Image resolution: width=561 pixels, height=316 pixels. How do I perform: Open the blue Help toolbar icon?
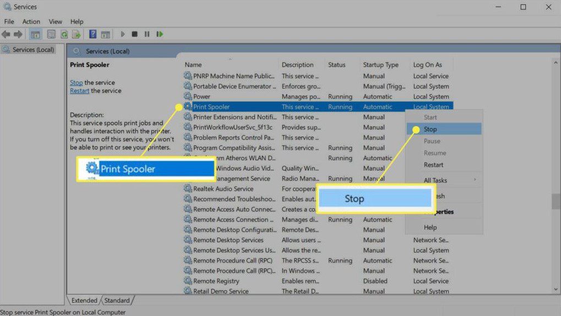[x=92, y=34]
